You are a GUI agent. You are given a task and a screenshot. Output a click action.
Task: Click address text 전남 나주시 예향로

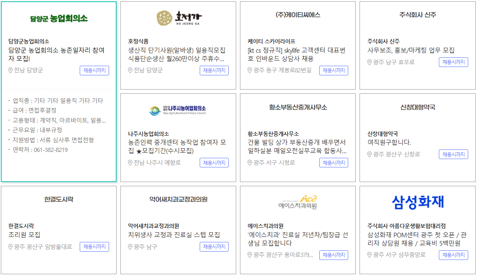[x=157, y=163]
